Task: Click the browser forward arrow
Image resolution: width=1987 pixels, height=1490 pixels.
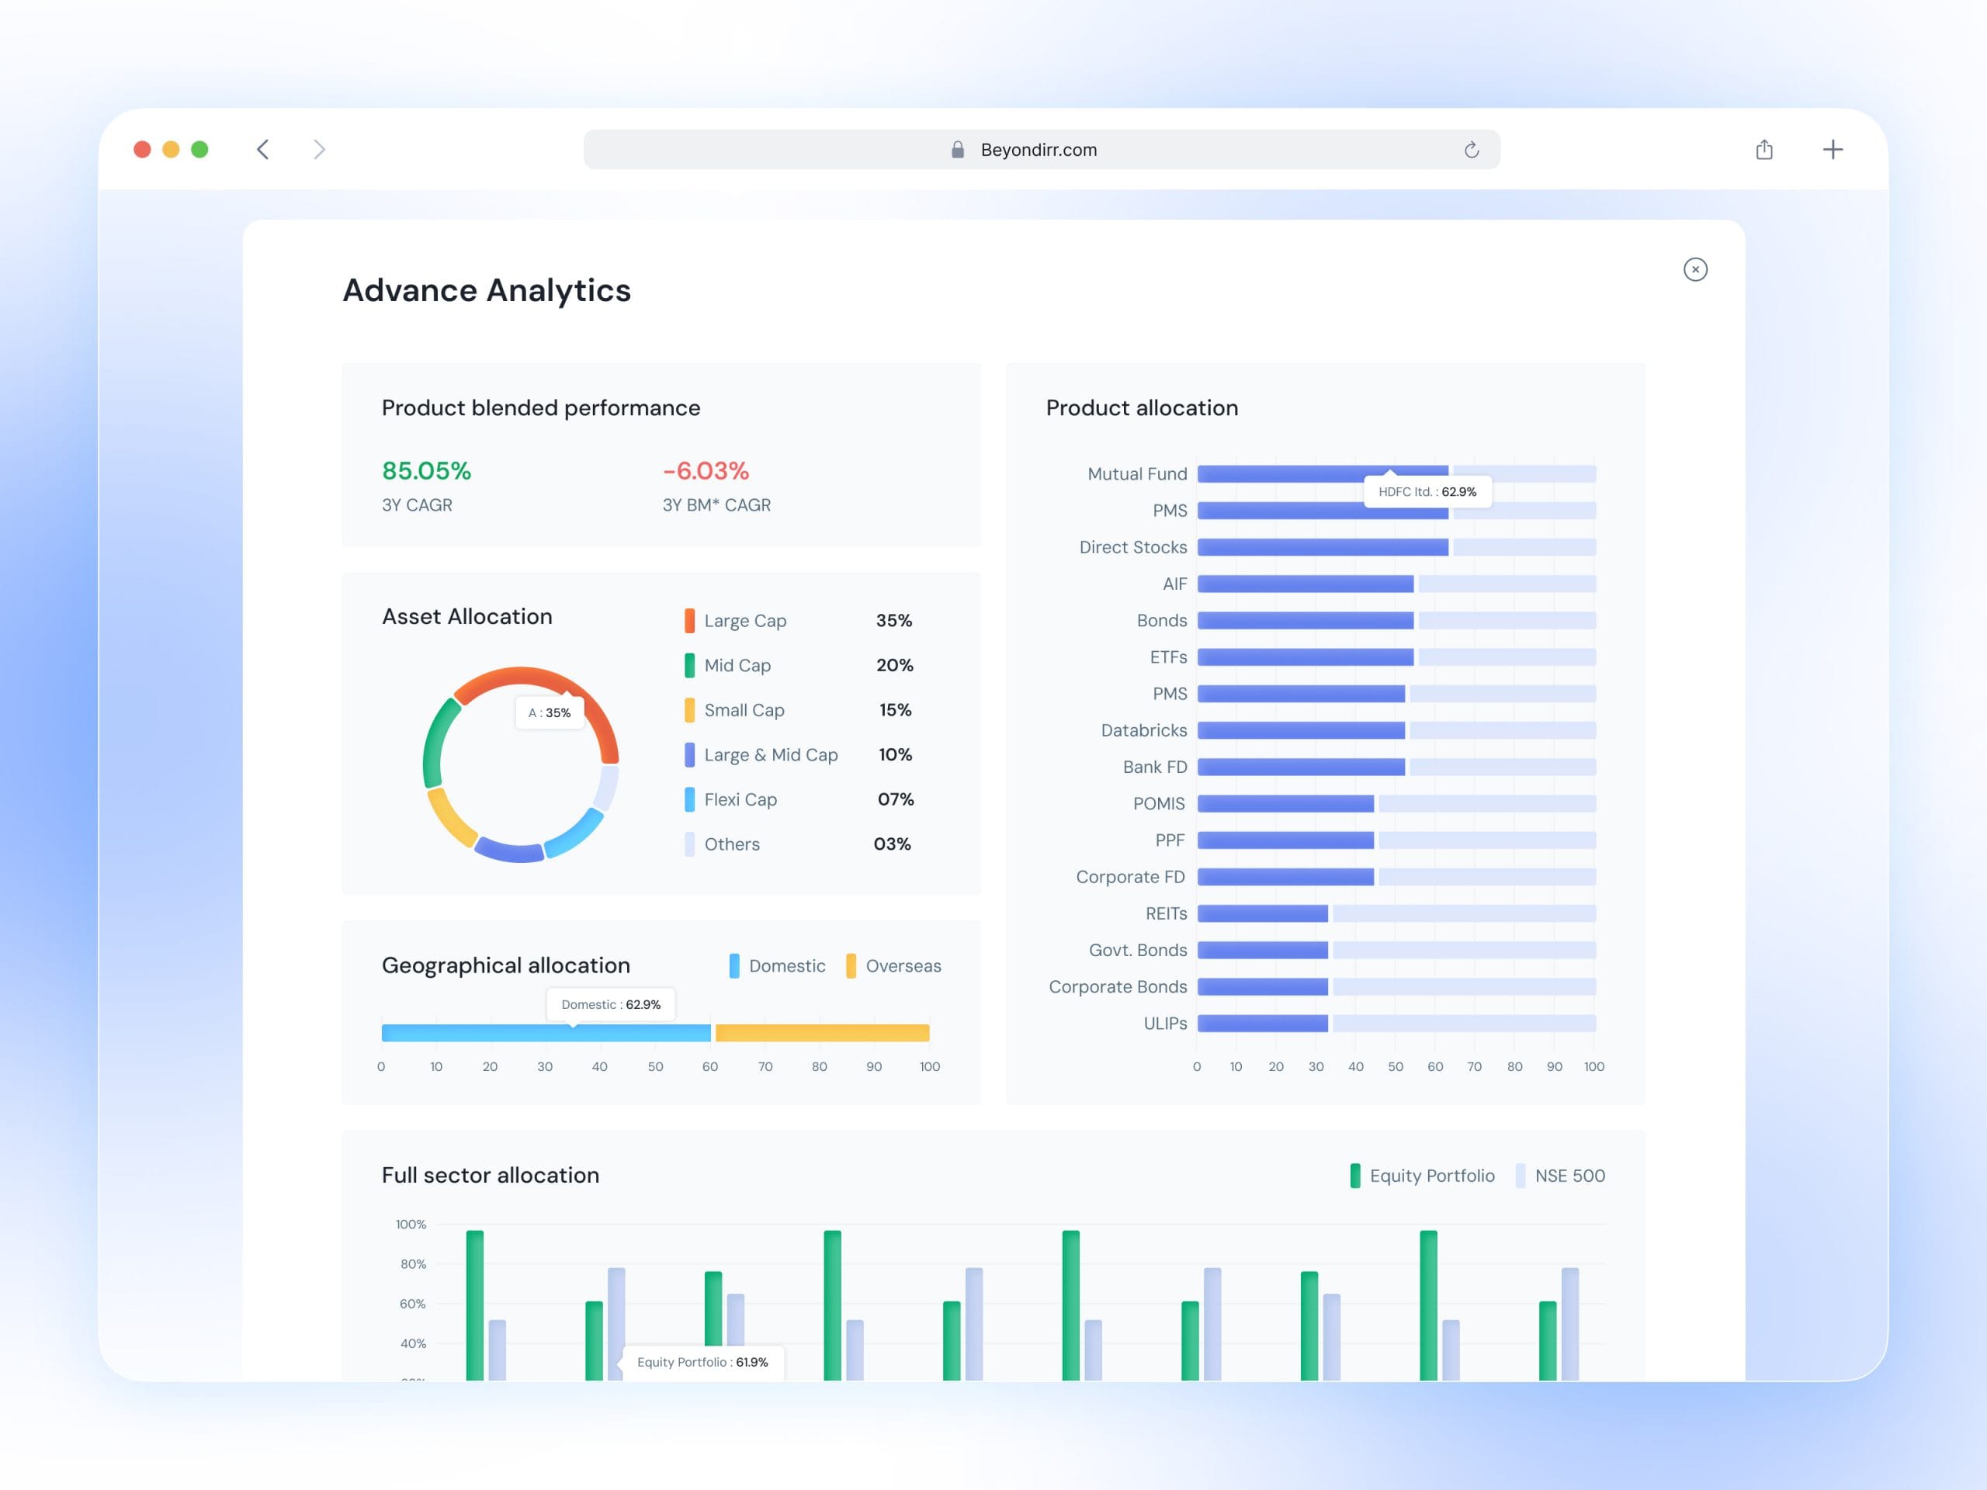Action: point(319,149)
